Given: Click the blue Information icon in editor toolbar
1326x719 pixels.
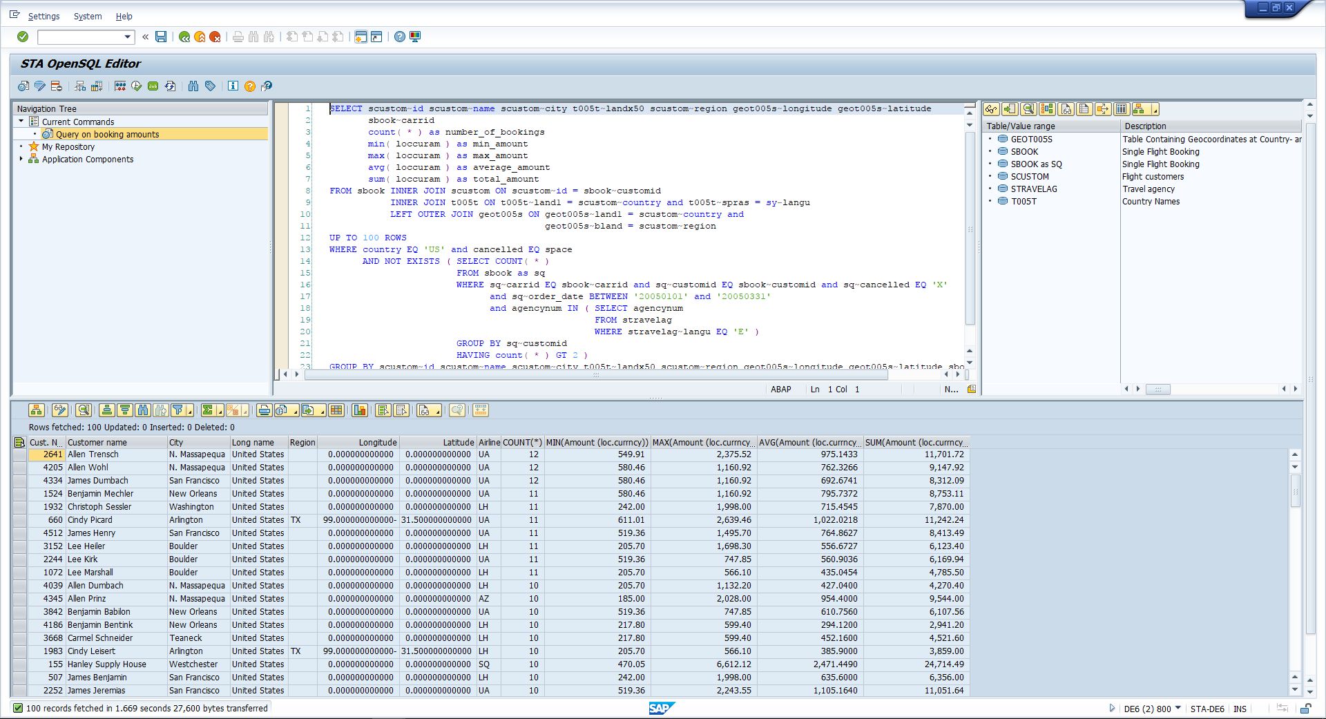Looking at the screenshot, I should [233, 86].
